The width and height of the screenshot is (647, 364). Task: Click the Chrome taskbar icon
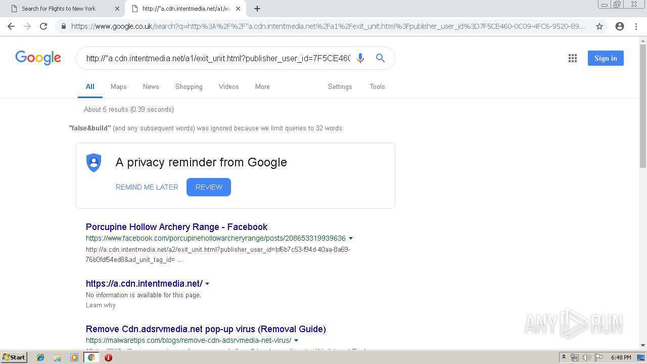click(91, 357)
